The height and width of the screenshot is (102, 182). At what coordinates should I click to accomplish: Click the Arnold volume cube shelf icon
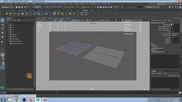[x=46, y=14]
